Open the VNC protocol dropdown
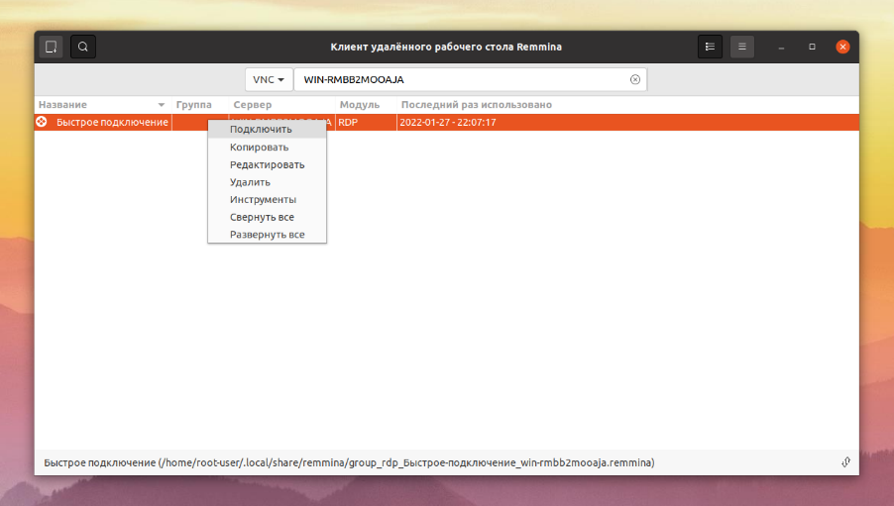 pos(269,80)
